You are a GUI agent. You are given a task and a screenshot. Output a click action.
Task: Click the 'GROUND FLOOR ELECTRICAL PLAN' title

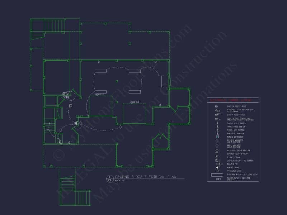146,177
